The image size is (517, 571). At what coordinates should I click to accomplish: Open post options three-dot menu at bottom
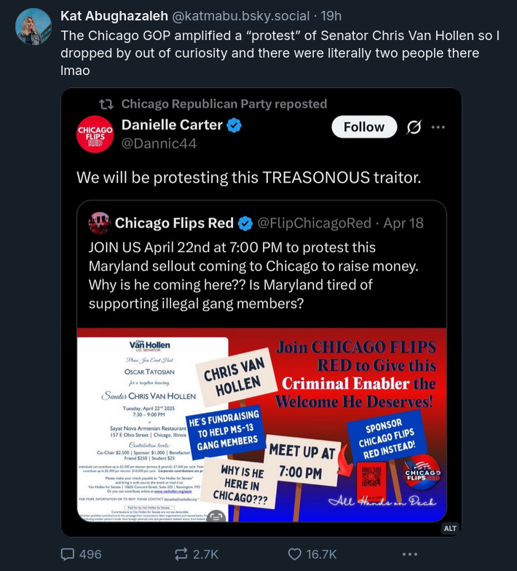tap(409, 554)
